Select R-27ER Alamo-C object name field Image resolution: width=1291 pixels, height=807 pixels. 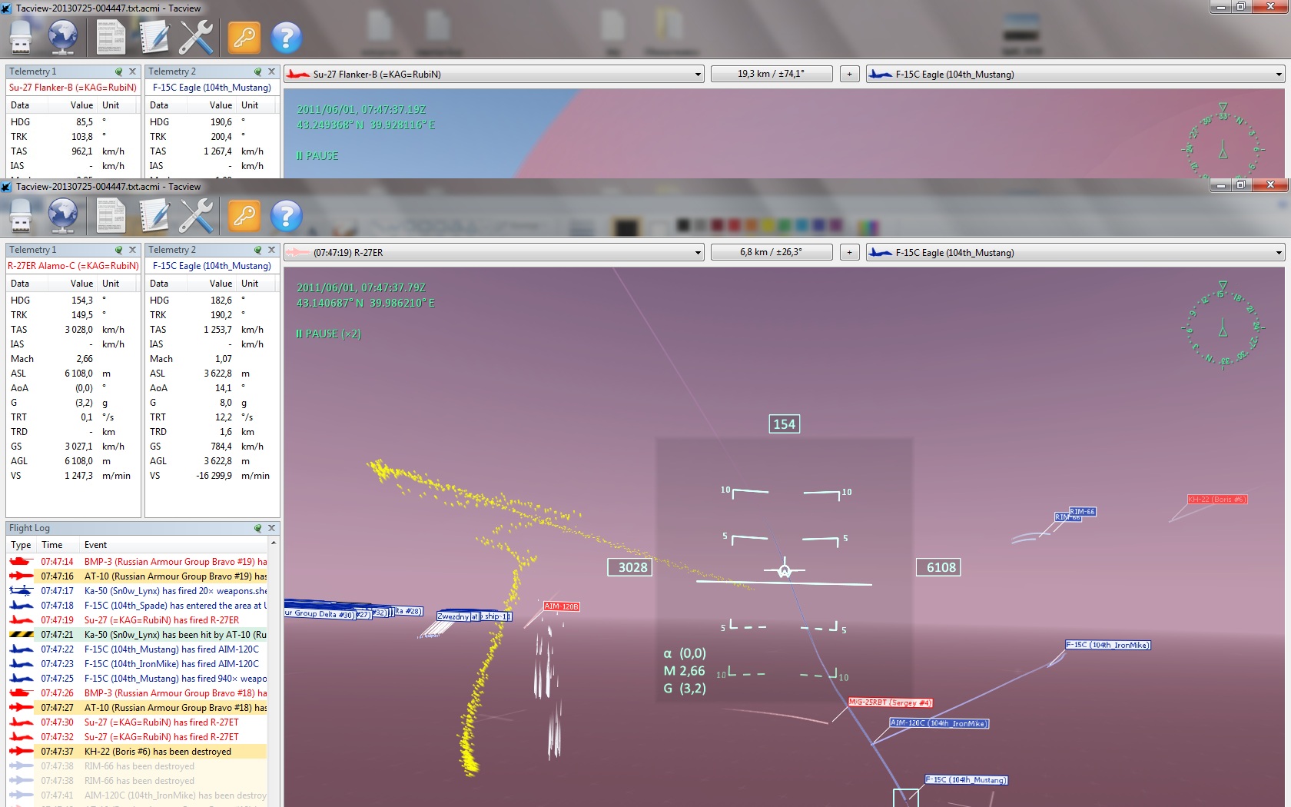(x=73, y=266)
